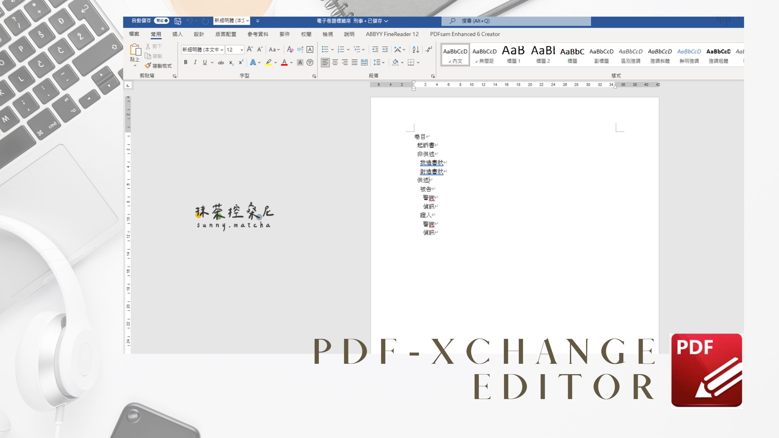Click the Undo icon in title bar
779x438 pixels.
pos(190,21)
